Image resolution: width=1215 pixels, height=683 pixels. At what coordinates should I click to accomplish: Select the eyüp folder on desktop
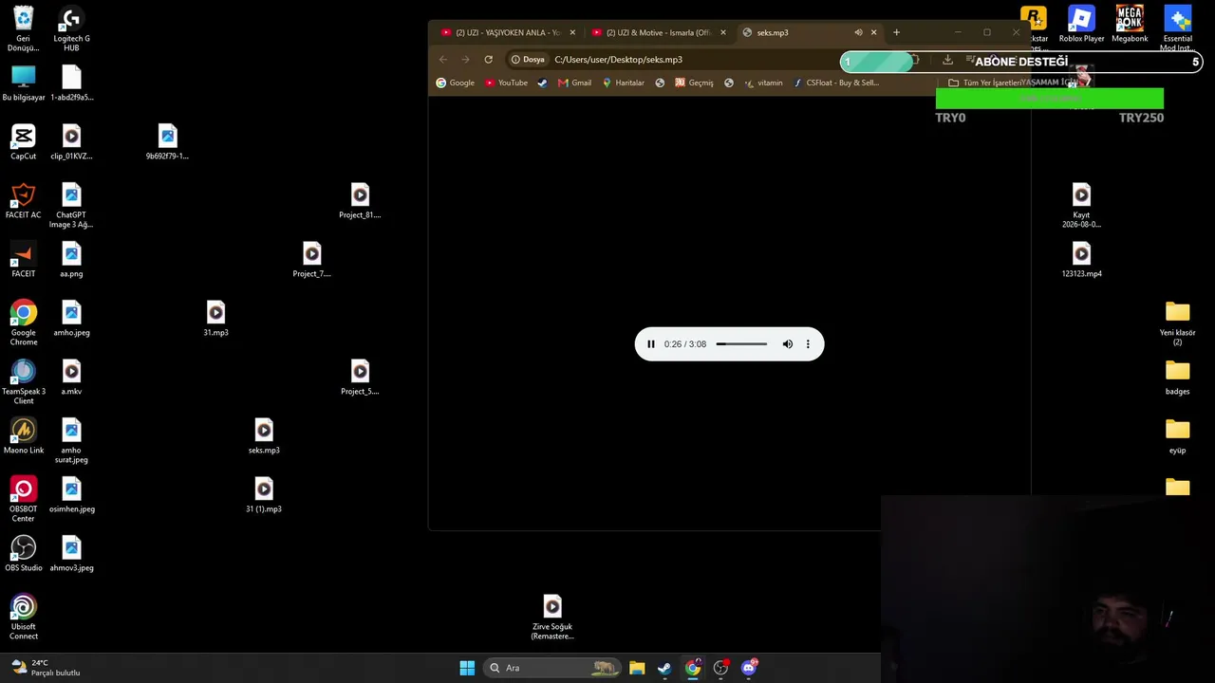coord(1178,437)
